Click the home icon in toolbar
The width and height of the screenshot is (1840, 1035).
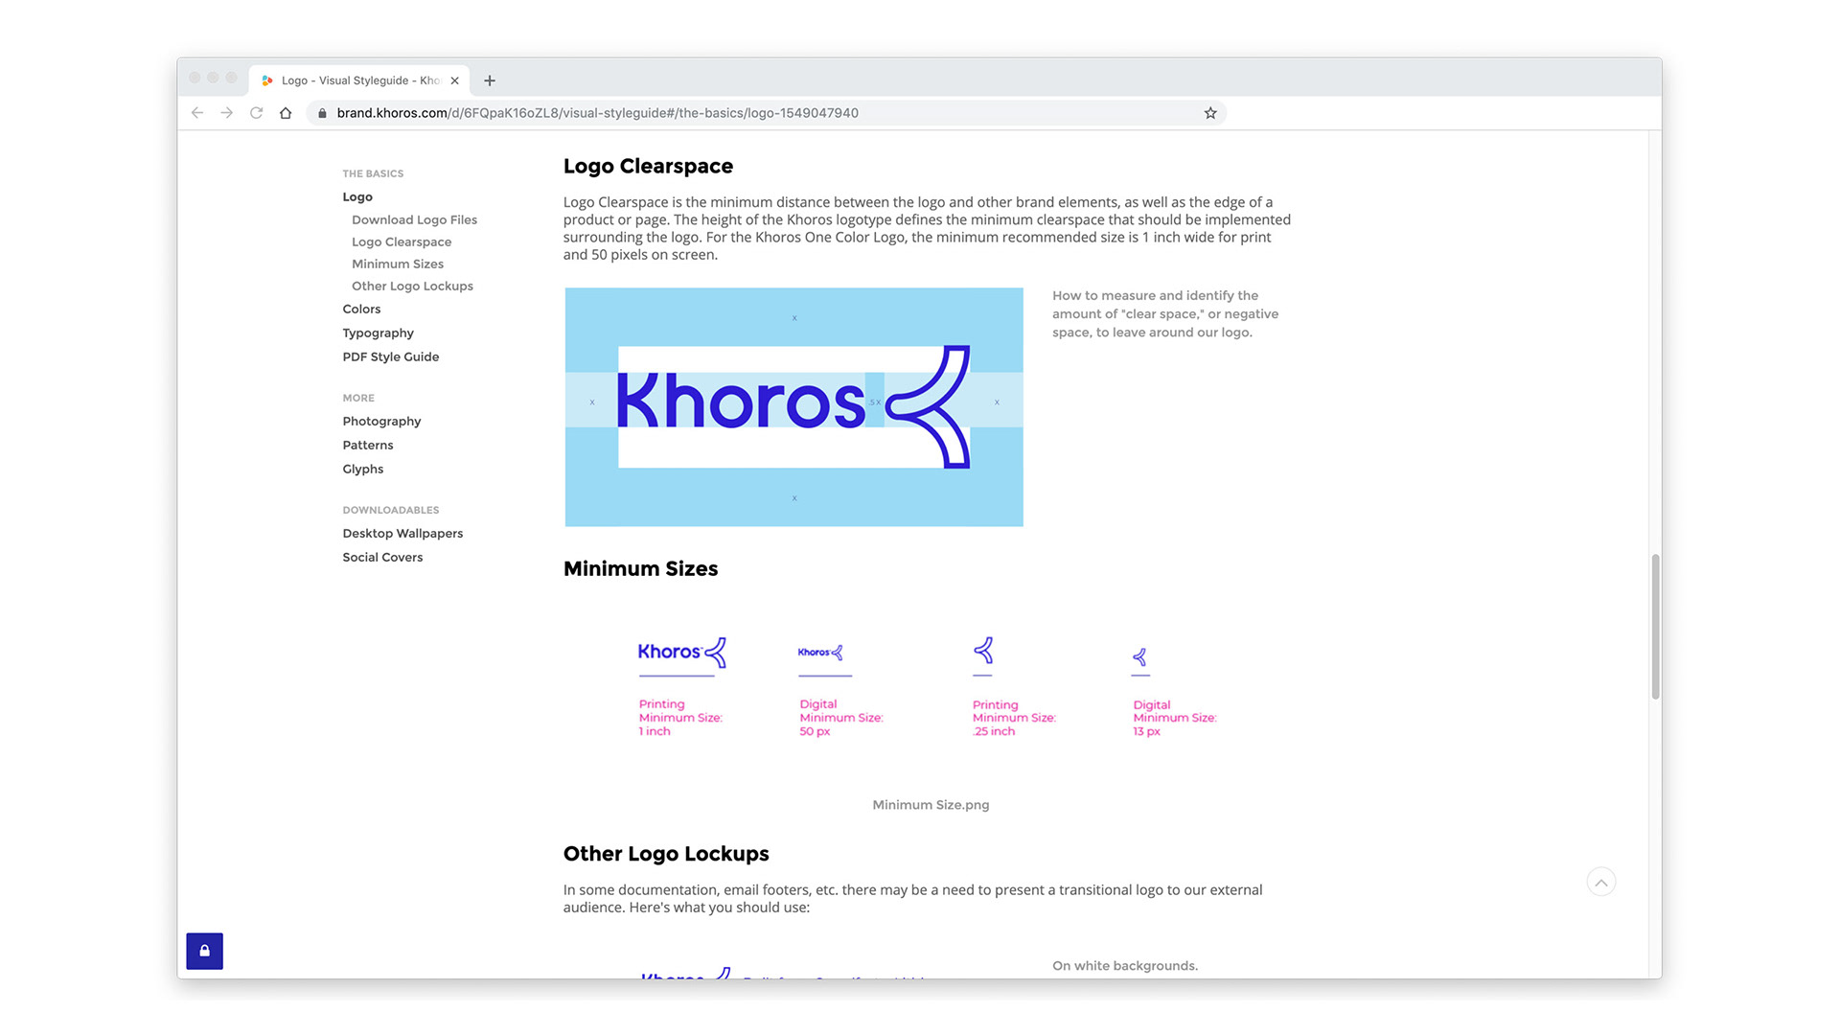pyautogui.click(x=286, y=113)
